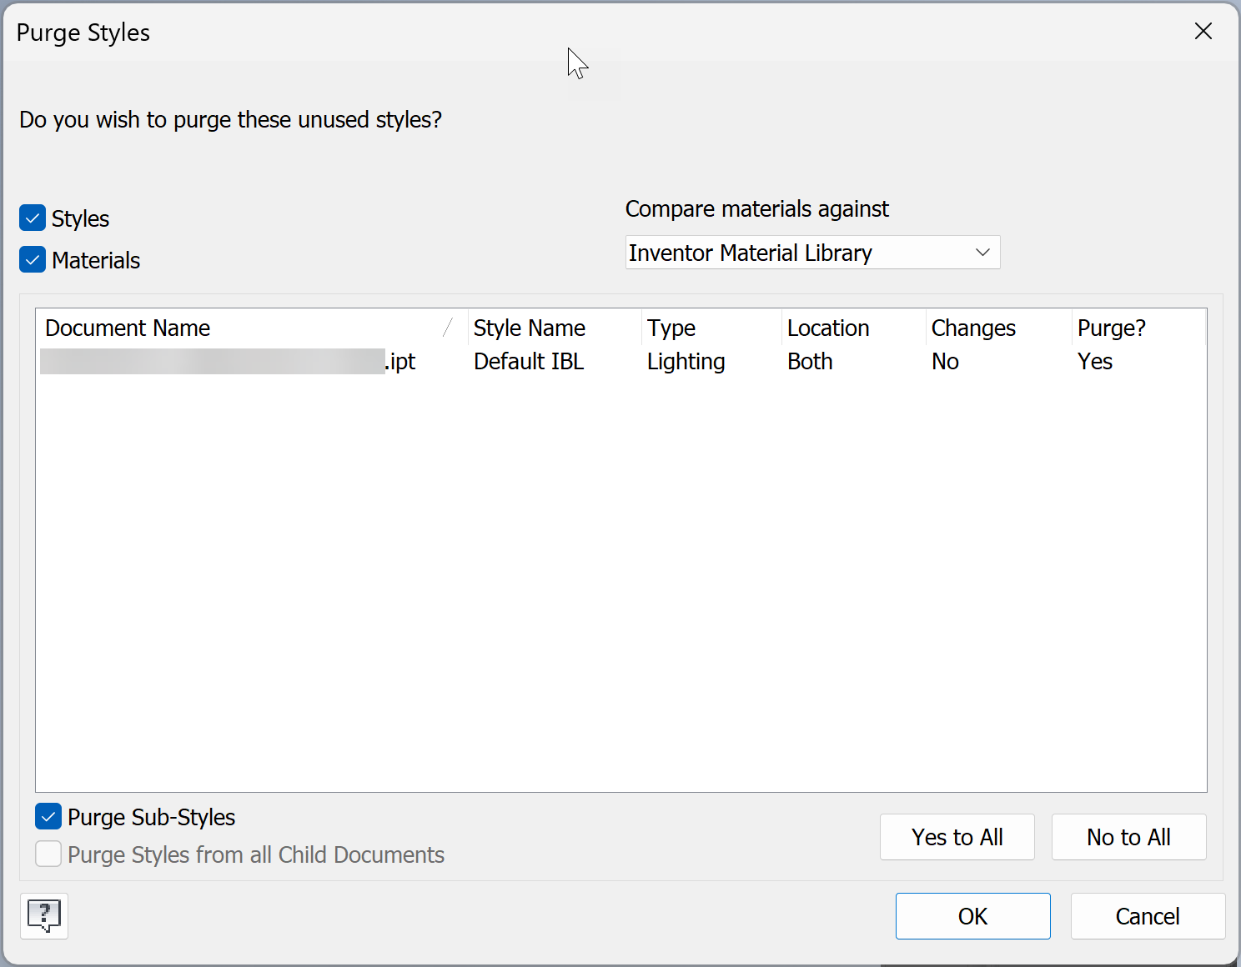Click the Type column header
Image resolution: width=1241 pixels, height=967 pixels.
click(671, 328)
